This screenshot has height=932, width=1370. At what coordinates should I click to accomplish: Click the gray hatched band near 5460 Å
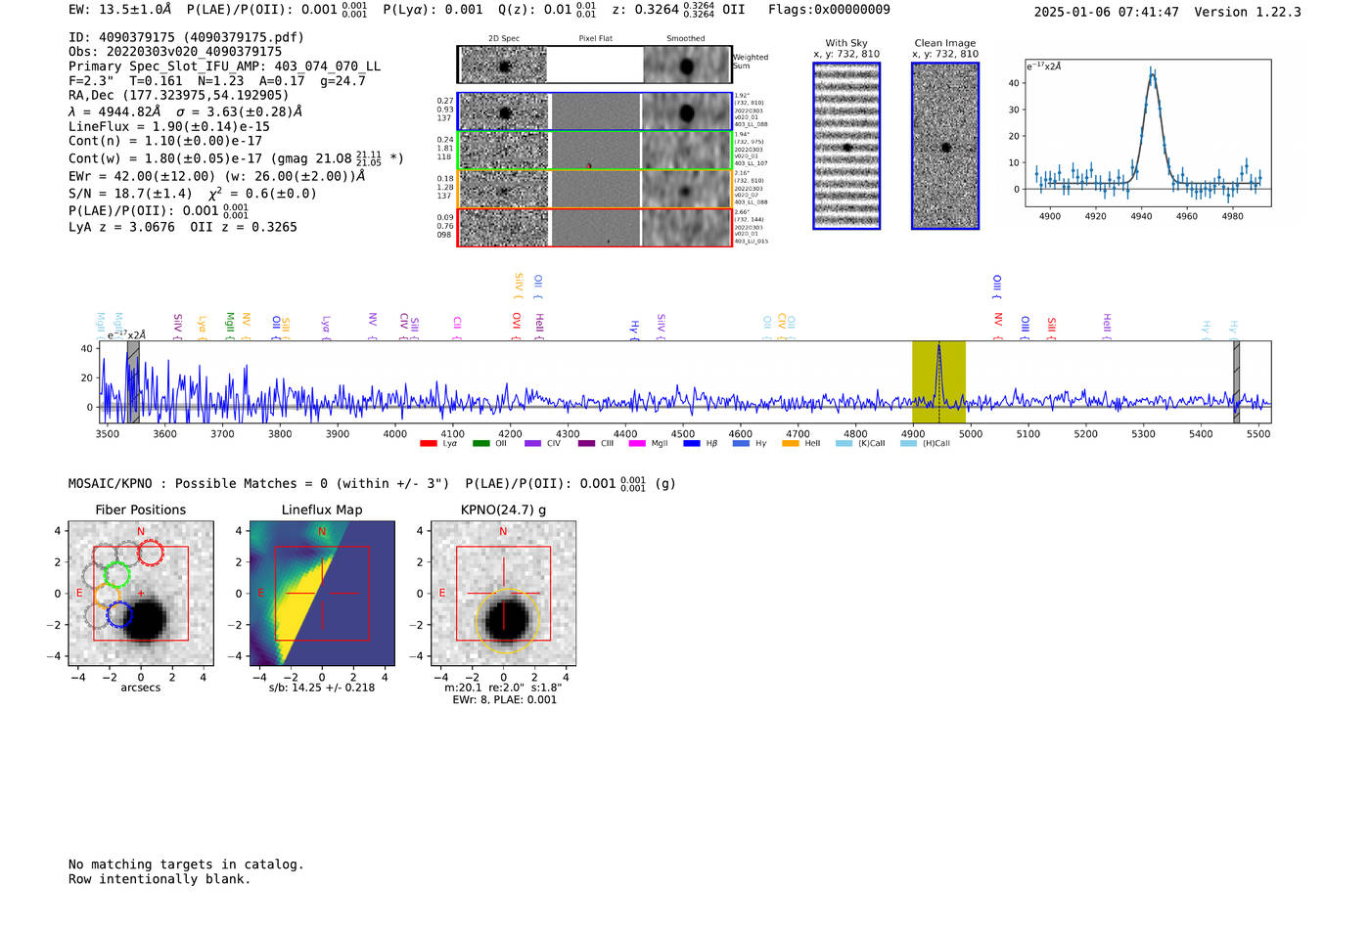(1236, 381)
